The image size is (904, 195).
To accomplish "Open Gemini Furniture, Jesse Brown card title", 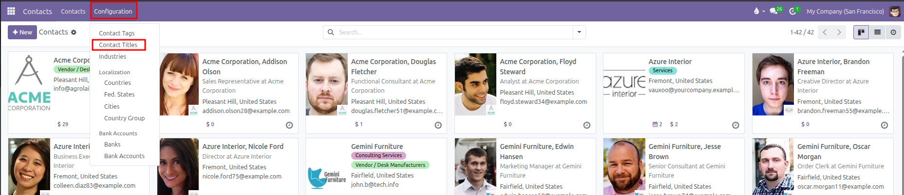I will [x=684, y=151].
